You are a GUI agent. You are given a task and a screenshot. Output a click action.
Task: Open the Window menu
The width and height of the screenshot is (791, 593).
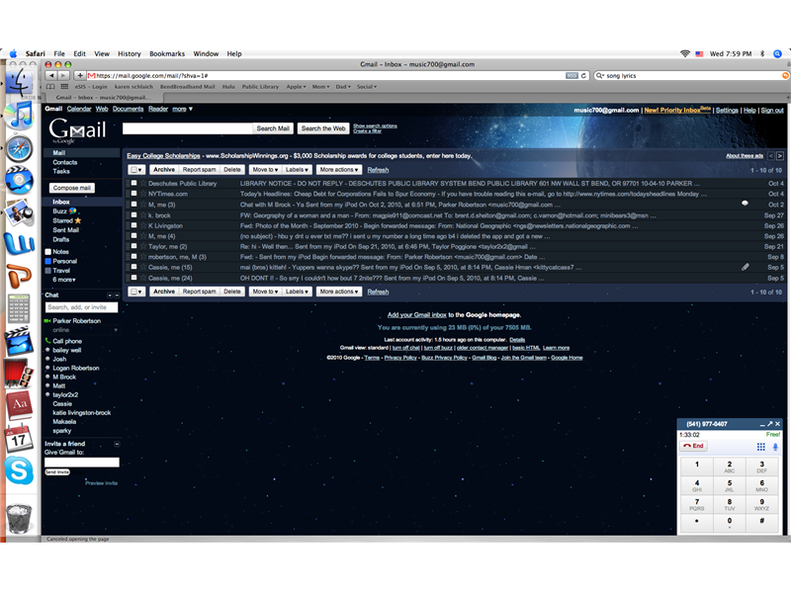[206, 53]
